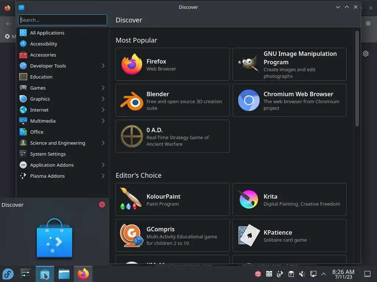
Task: Expand the Games category arrow
Action: (x=103, y=88)
